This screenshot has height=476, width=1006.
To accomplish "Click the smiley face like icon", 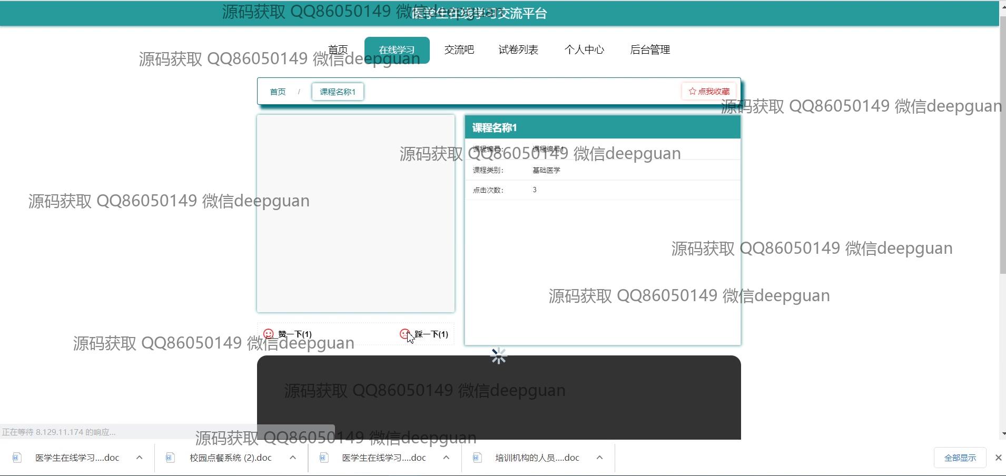I will (269, 334).
